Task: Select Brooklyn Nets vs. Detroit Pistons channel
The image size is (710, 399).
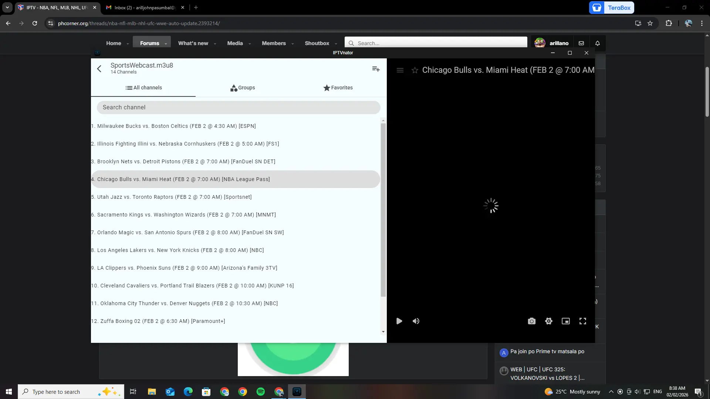Action: [236, 161]
